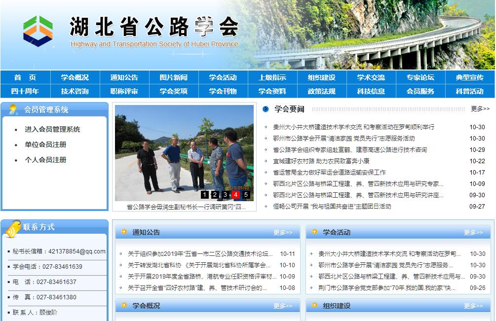Click 更多>> in the 学会概况 panel

[283, 306]
